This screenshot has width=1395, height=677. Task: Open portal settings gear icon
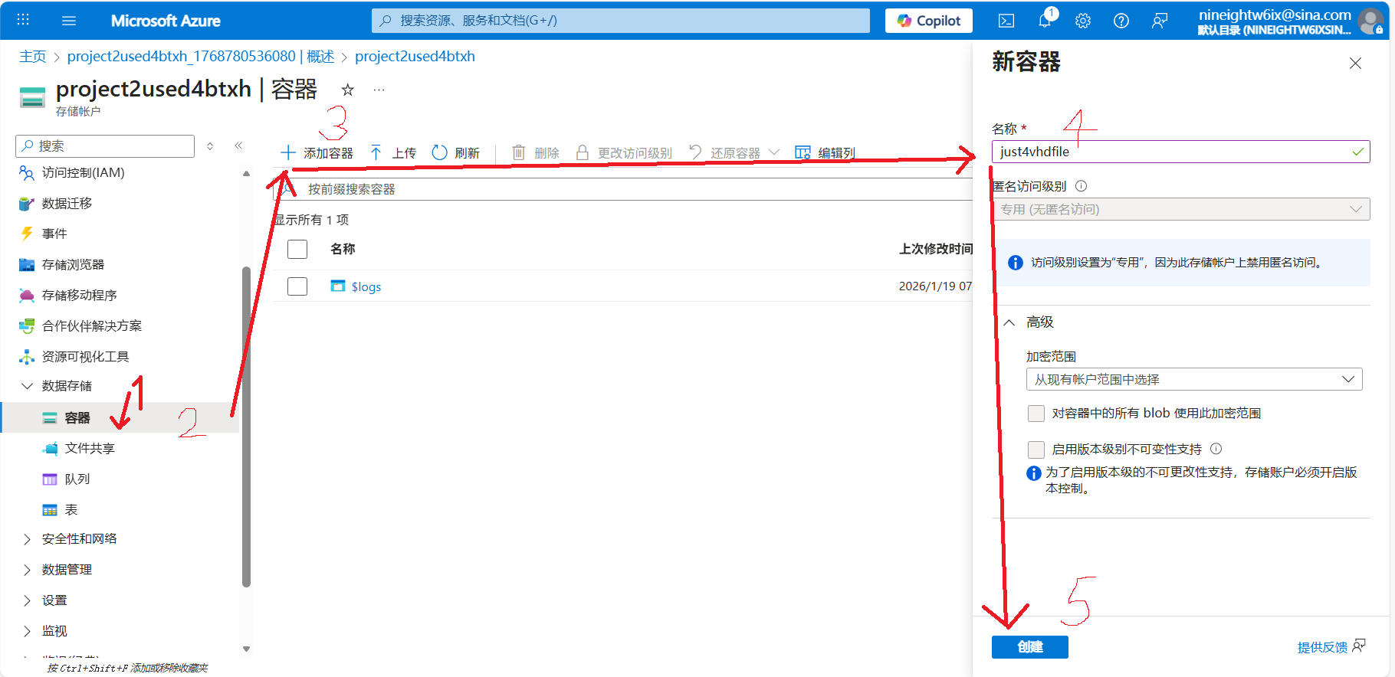1082,21
